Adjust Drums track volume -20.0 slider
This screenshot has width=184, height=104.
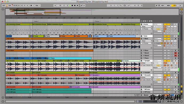[x=167, y=27]
